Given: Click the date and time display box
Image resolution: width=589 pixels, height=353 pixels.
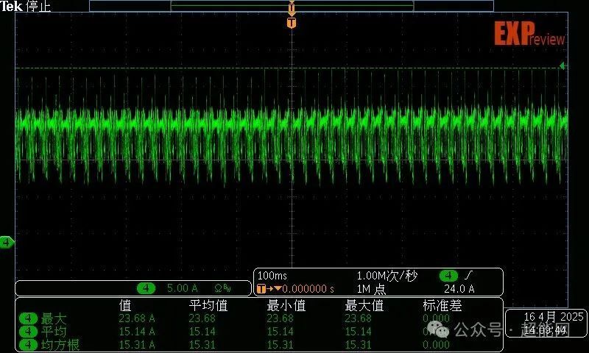Looking at the screenshot, I should tap(545, 324).
